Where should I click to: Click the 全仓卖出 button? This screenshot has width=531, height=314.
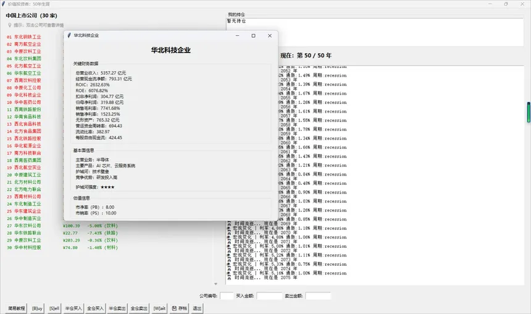point(139,308)
